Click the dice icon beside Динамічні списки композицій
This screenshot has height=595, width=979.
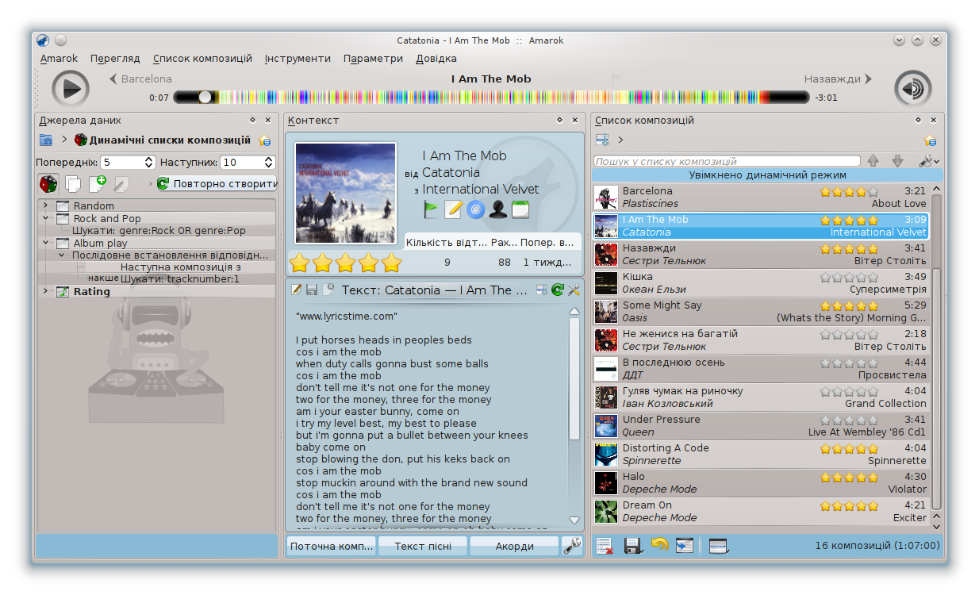[x=81, y=140]
